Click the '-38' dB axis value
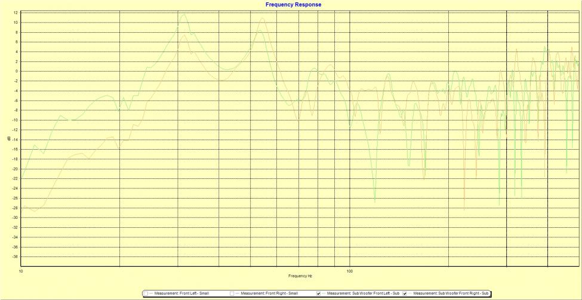 [15, 256]
